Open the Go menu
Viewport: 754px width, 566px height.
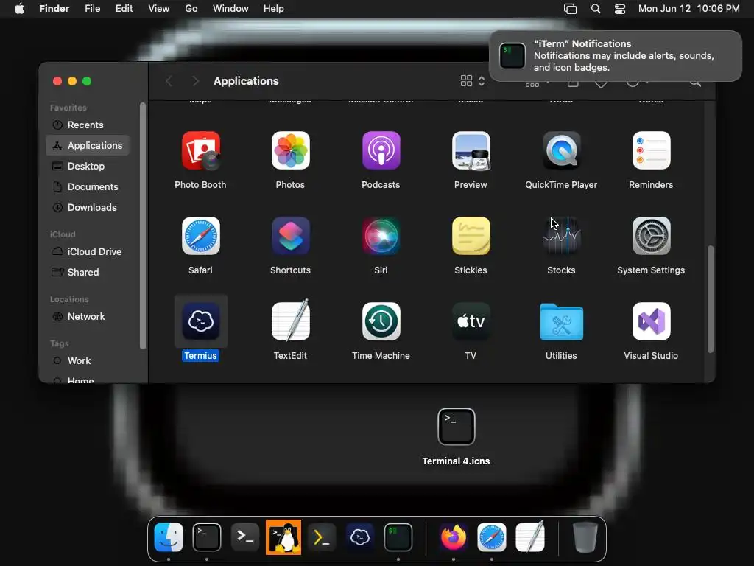pyautogui.click(x=191, y=9)
